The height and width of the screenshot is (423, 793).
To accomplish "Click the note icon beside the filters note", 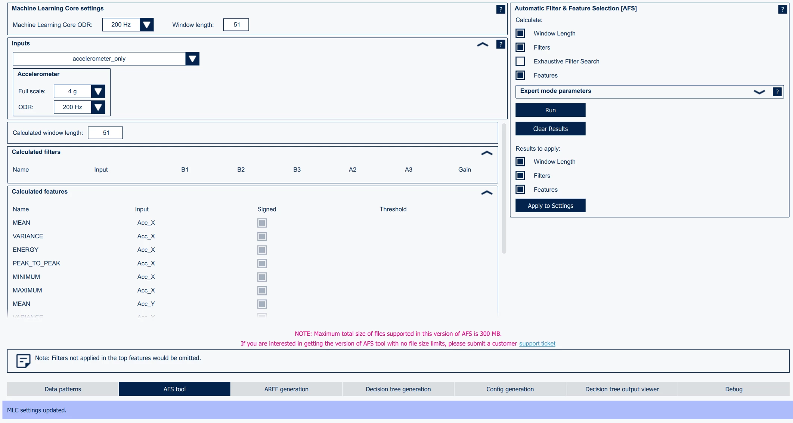I will [x=23, y=361].
